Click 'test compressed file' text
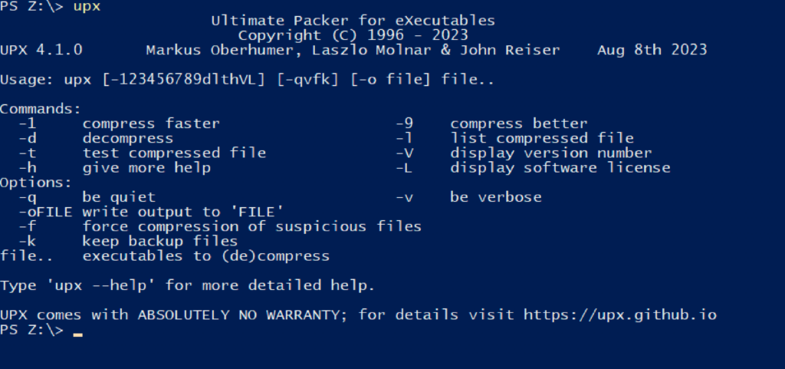Screen dimensions: 785x369 (x=174, y=153)
